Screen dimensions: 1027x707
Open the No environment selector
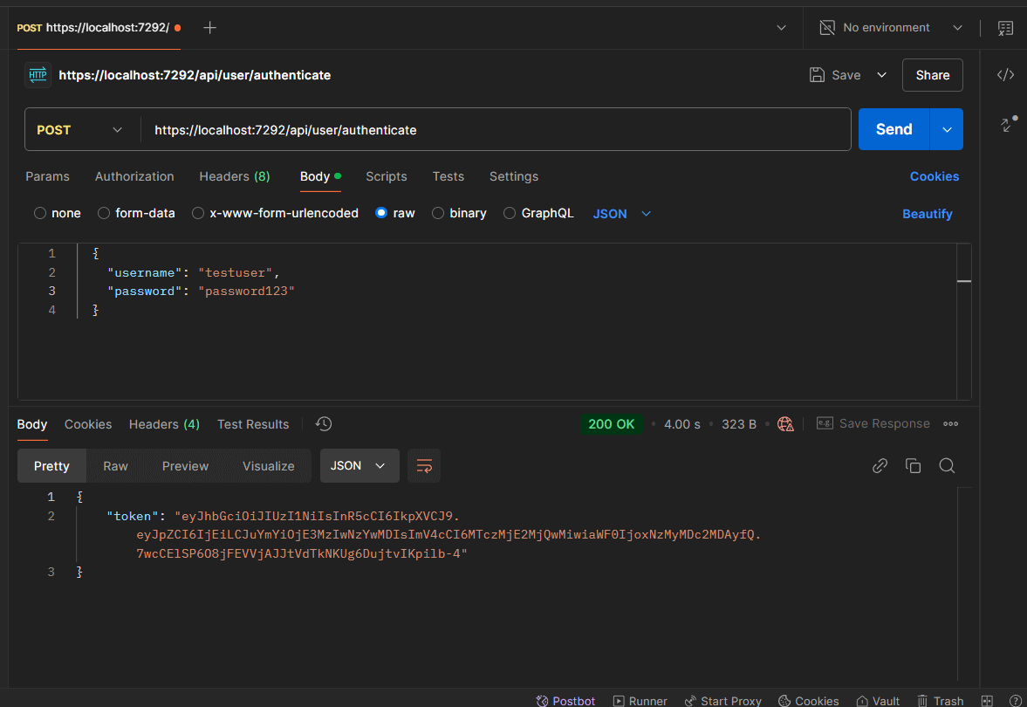[x=885, y=27]
